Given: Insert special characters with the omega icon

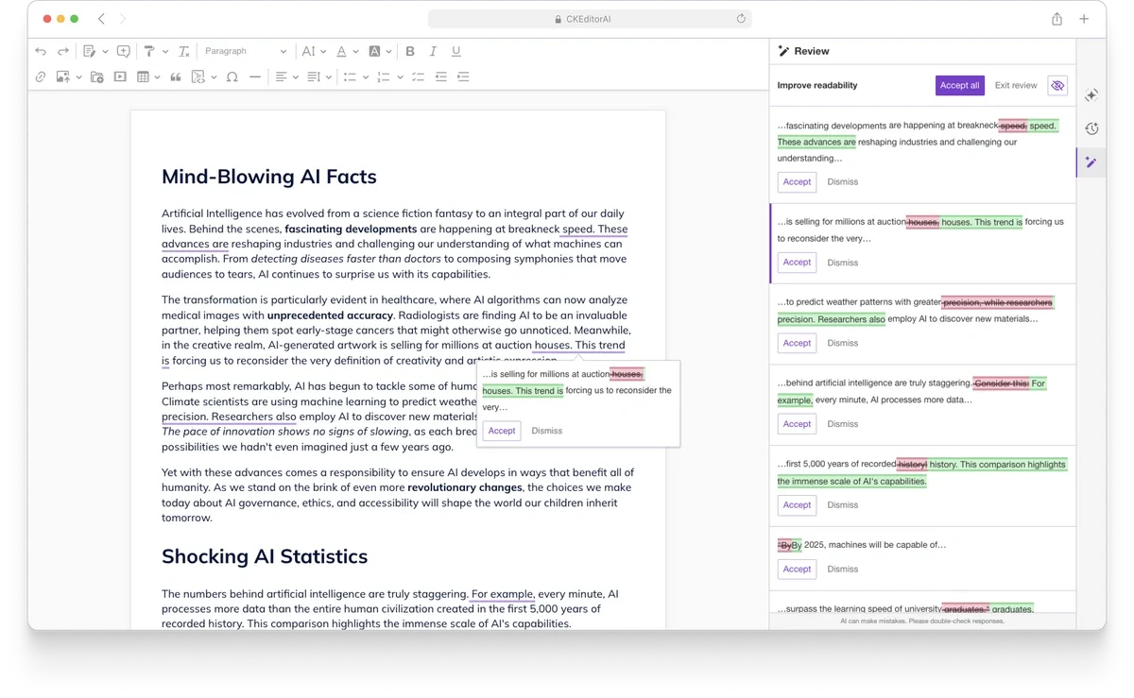Looking at the screenshot, I should point(232,77).
